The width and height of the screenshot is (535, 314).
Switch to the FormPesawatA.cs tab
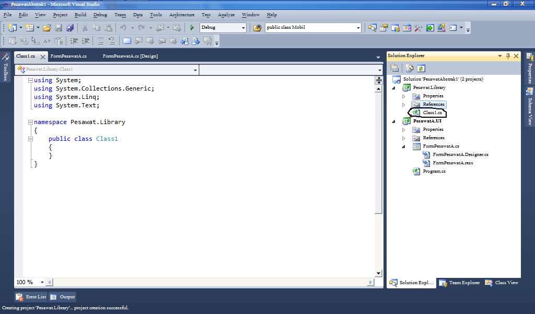click(x=68, y=56)
